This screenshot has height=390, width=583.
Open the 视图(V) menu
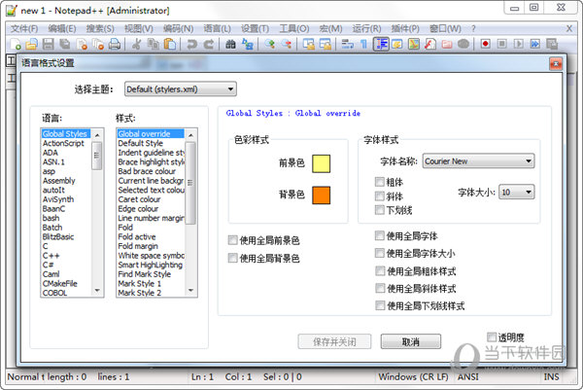(139, 28)
